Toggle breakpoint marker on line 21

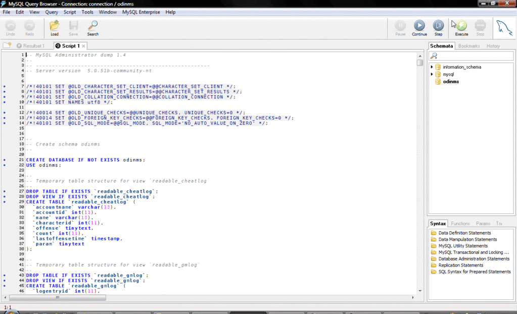(5, 160)
